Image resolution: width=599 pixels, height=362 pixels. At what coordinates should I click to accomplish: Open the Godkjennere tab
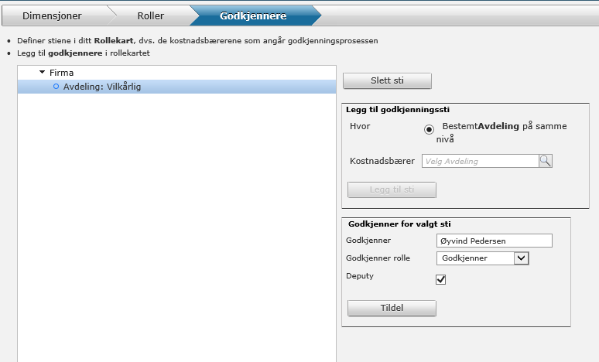point(253,15)
